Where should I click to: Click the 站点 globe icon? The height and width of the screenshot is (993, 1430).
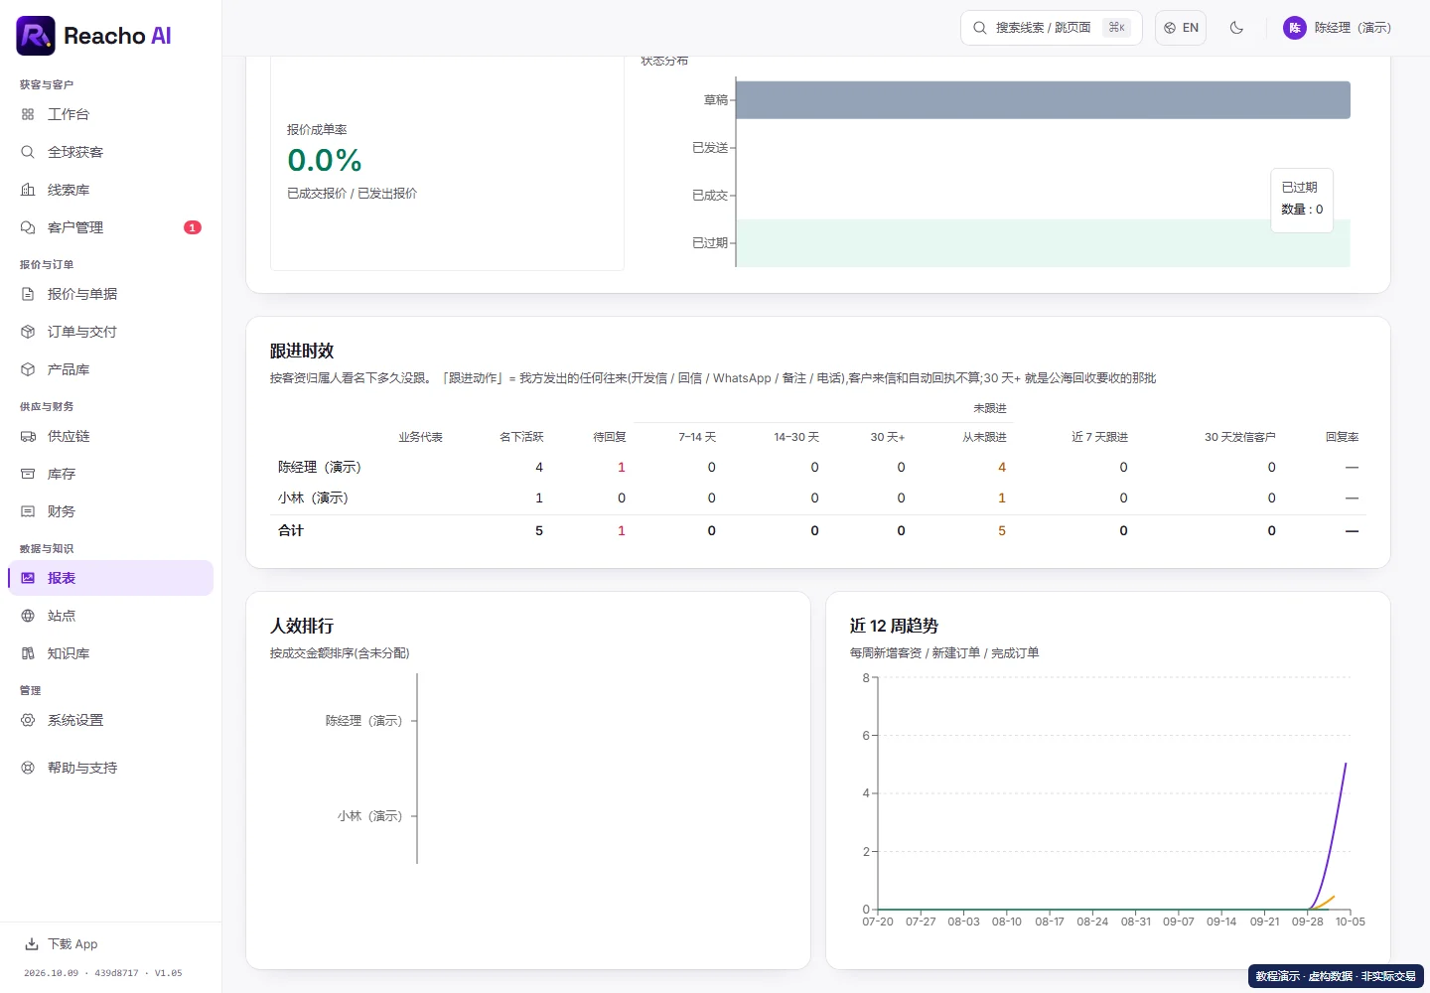(x=28, y=616)
